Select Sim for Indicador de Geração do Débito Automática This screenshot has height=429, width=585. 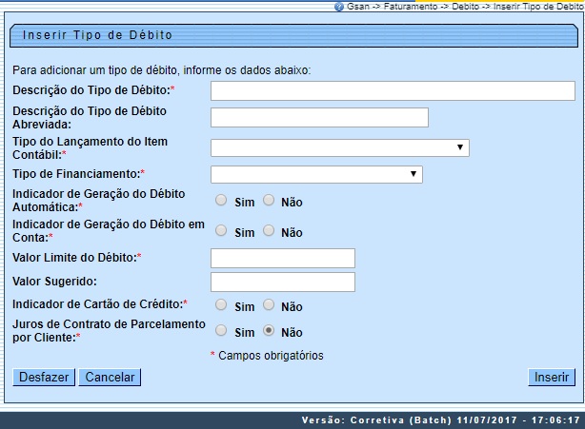(221, 201)
